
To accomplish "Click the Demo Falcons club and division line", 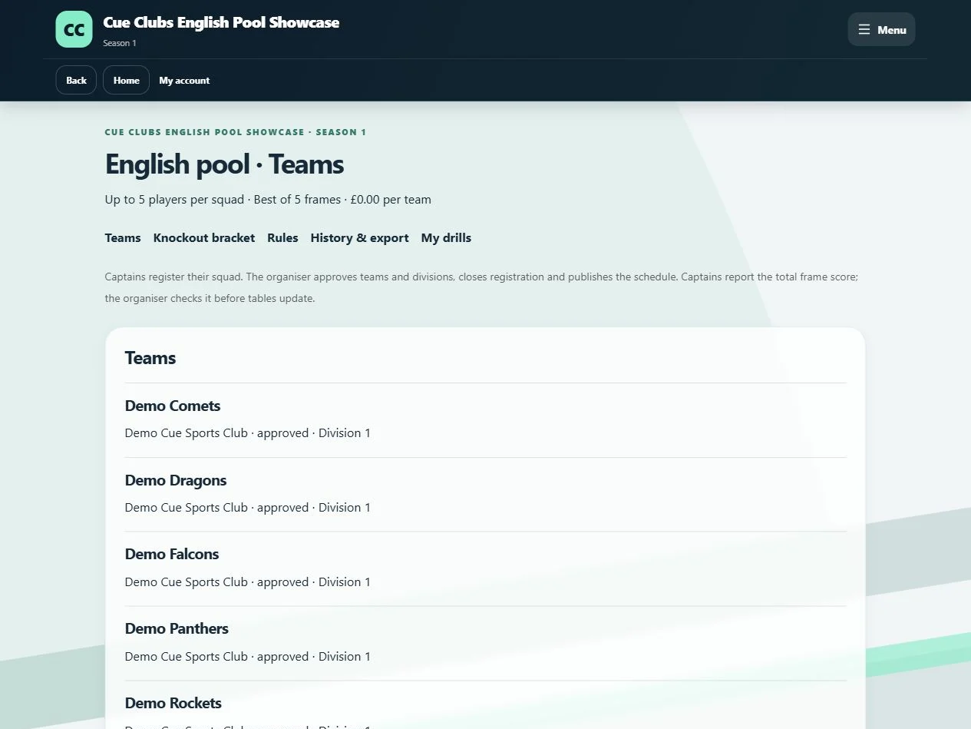I will 248,582.
